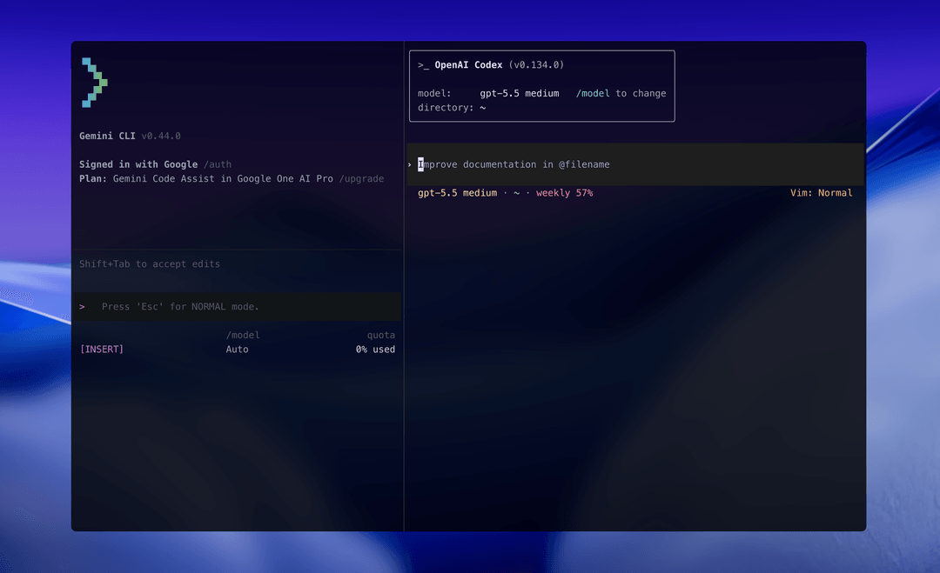Viewport: 940px width, 573px height.
Task: Click the 'Gemini CLI' title text
Action: (107, 136)
